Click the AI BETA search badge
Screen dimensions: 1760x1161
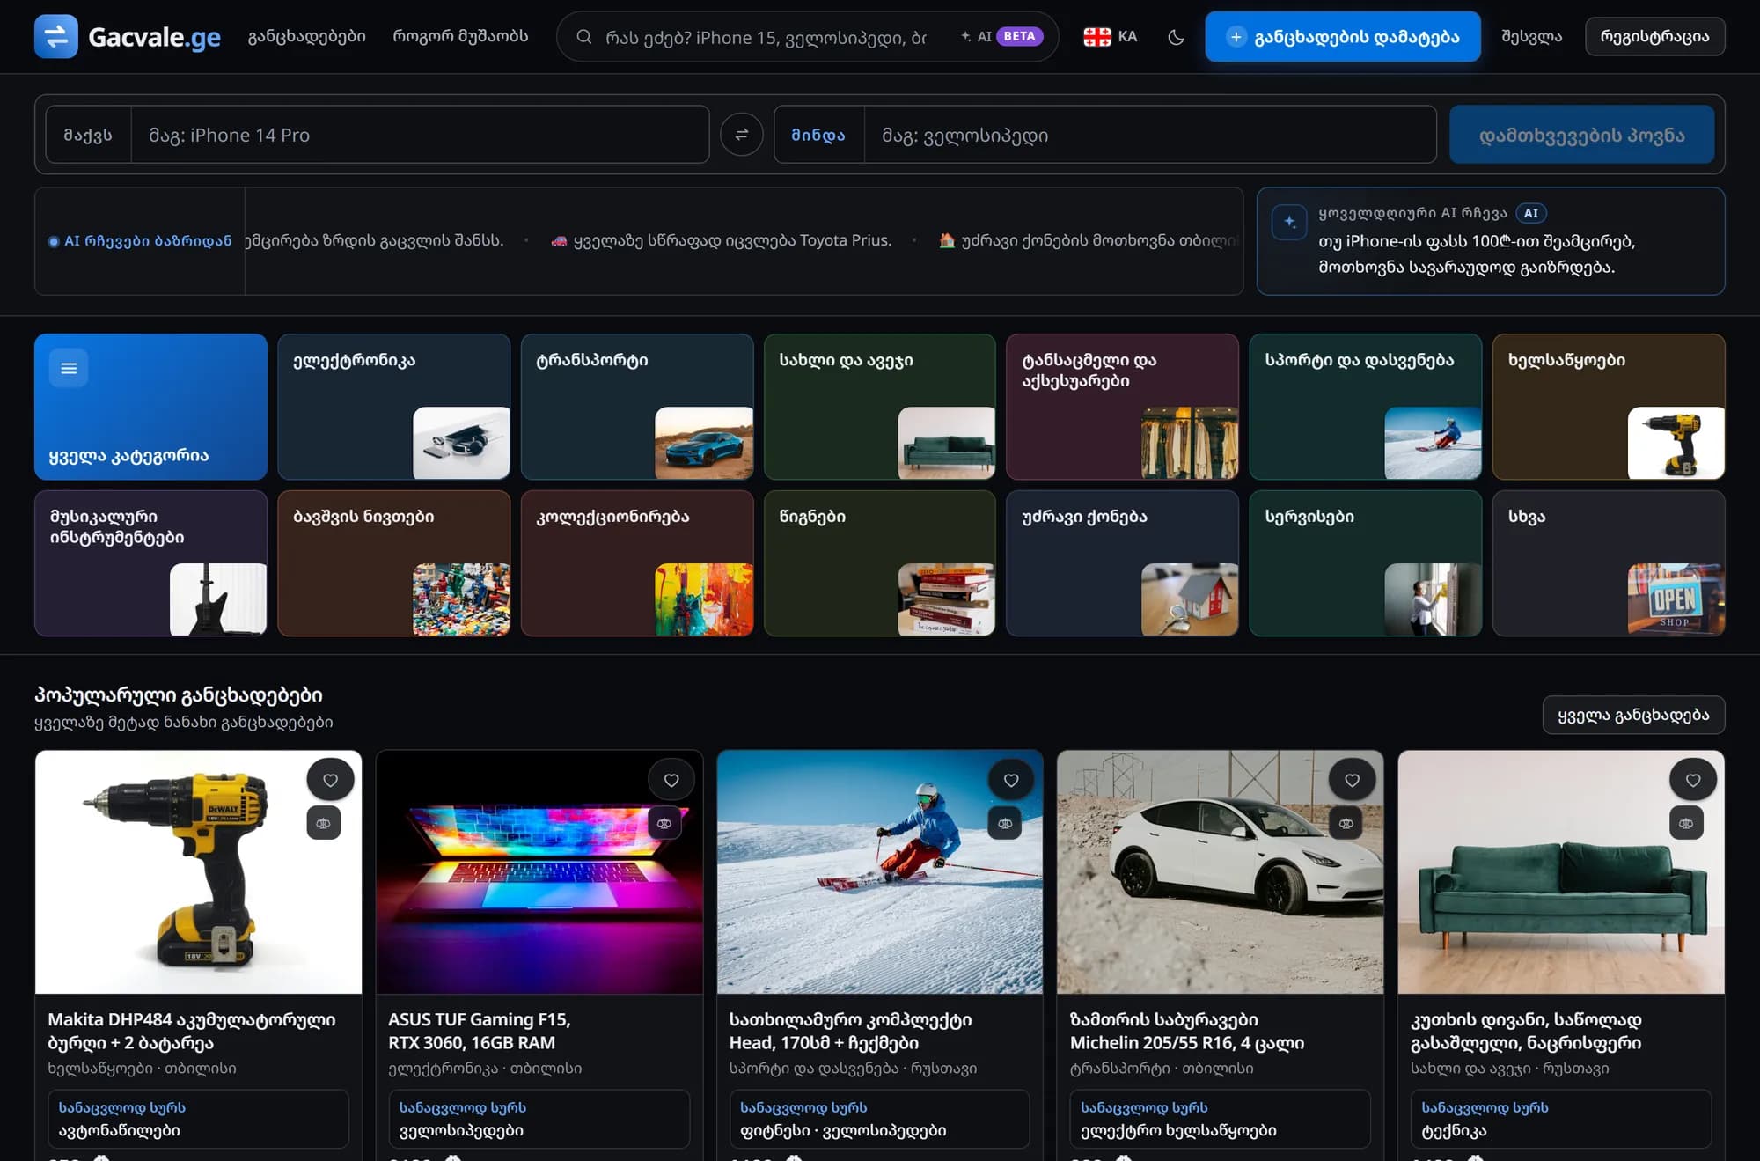pos(1001,37)
